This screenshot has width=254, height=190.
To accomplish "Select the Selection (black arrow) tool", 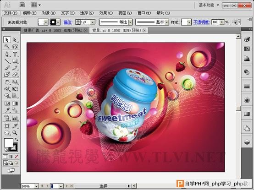I will coord(7,40).
